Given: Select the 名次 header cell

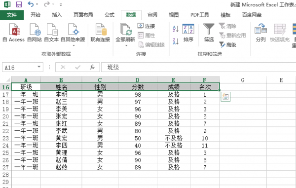Looking at the screenshot, I should coord(205,87).
